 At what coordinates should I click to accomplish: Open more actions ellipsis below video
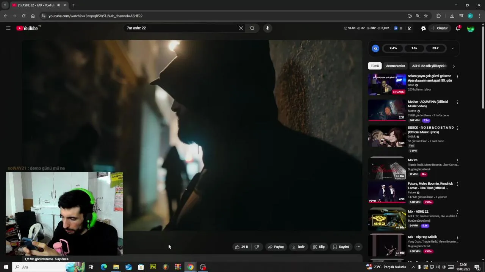click(358, 247)
